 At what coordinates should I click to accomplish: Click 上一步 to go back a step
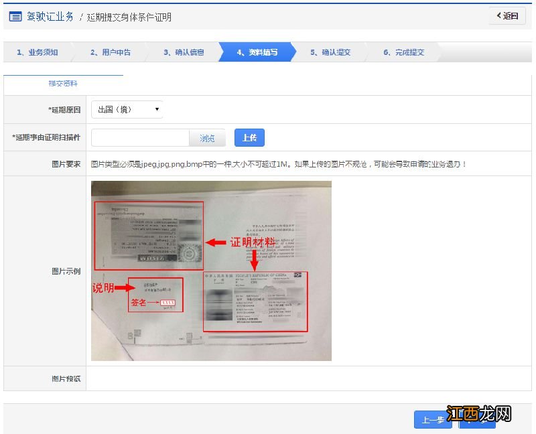pos(432,421)
